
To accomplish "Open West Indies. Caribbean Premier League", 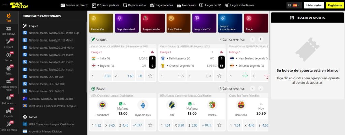I will [49, 106].
